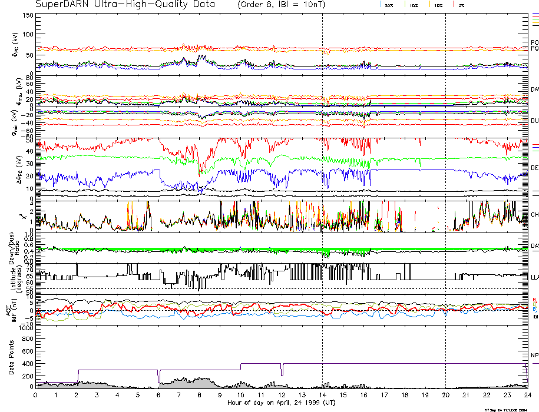
Task: Click hour 24 tick label on x-axis
Action: click(526, 396)
